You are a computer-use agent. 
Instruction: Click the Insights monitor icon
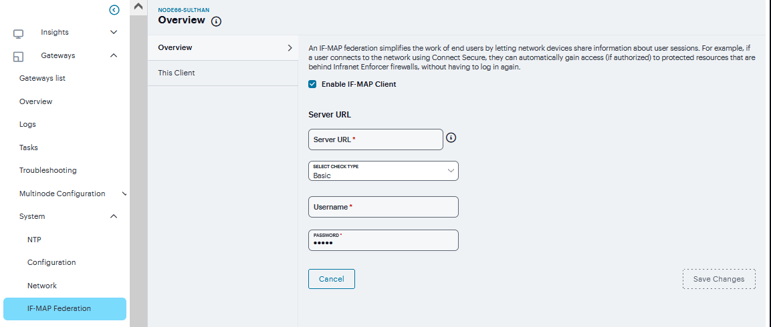[19, 33]
